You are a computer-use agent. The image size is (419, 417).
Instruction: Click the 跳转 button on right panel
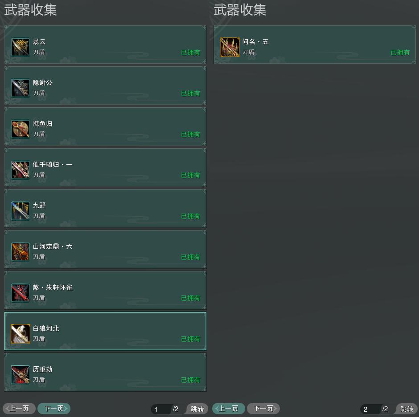407,409
